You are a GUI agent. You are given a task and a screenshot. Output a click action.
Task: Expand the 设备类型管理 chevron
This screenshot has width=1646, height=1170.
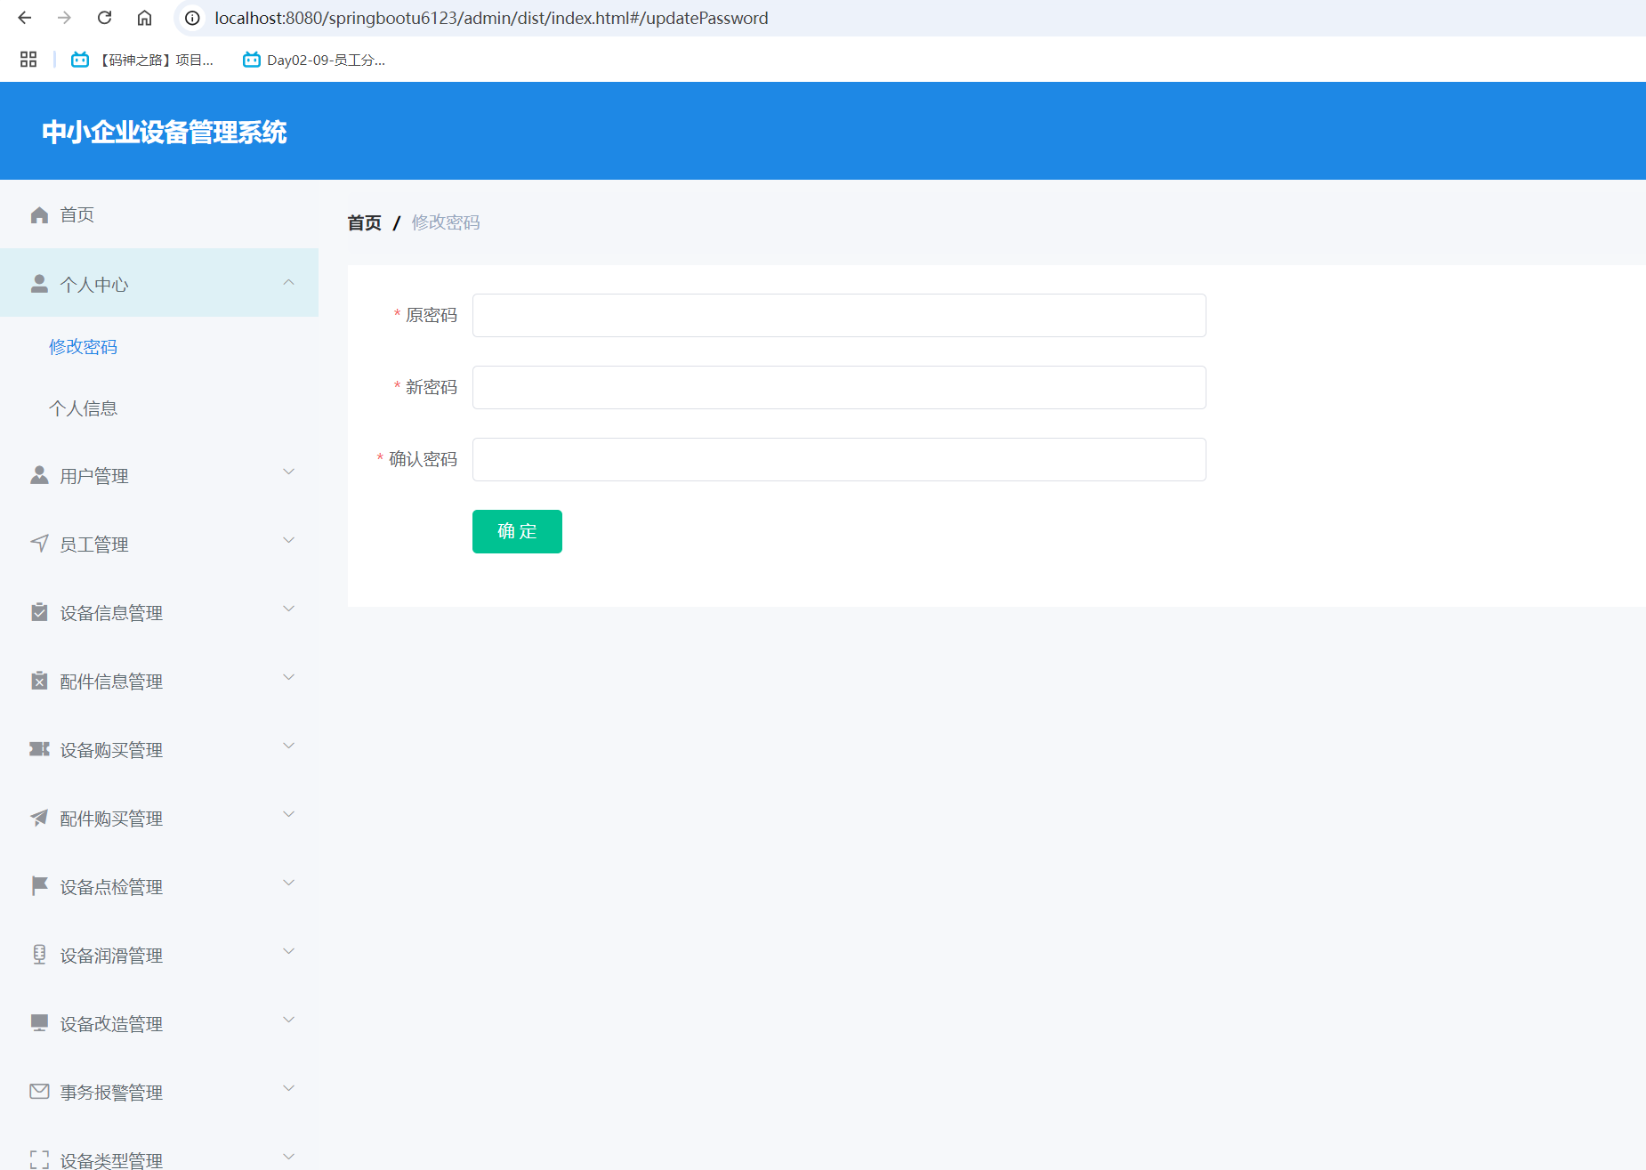click(x=288, y=1157)
